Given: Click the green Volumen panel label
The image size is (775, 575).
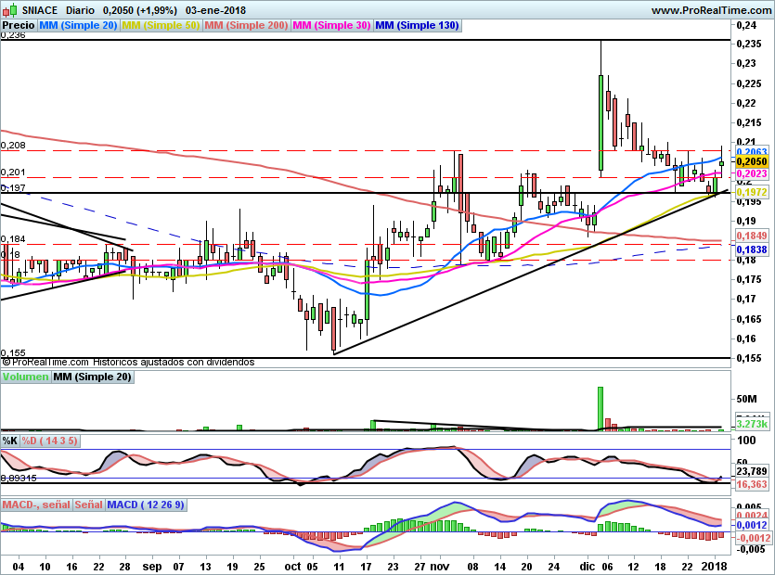Looking at the screenshot, I should click(25, 377).
